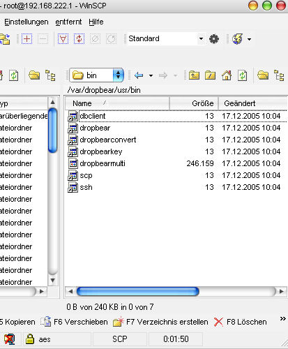Select the dropbearmulti file

(x=103, y=163)
